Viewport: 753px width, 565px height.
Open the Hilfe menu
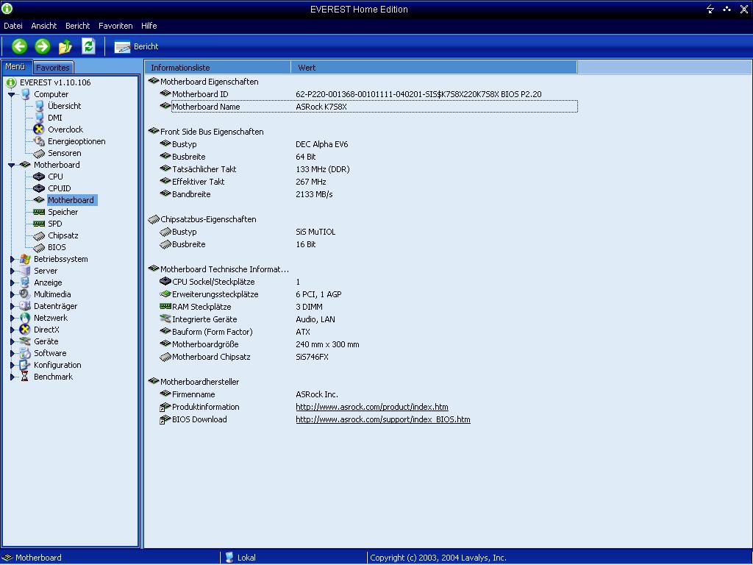pos(149,26)
